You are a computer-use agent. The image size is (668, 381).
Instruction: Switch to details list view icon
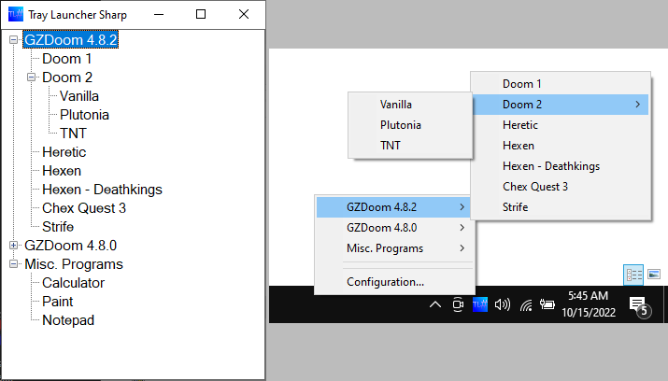coord(634,275)
